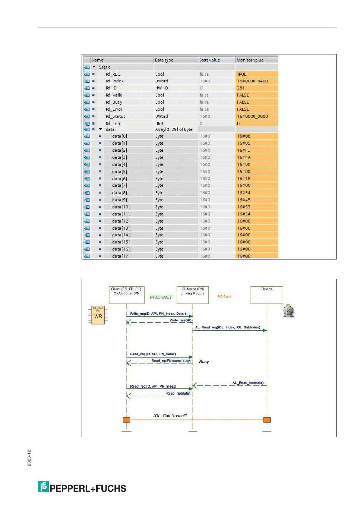
Task: Select the Rd_Status variable name
Action: point(115,116)
